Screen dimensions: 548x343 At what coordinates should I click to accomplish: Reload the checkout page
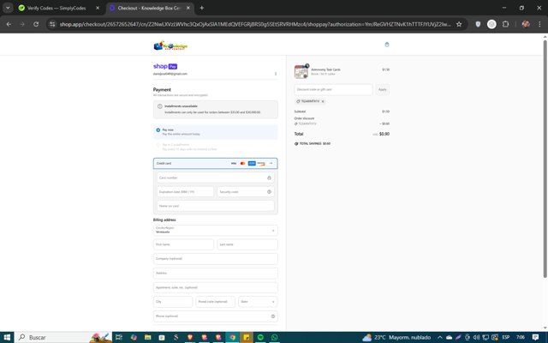click(x=36, y=24)
